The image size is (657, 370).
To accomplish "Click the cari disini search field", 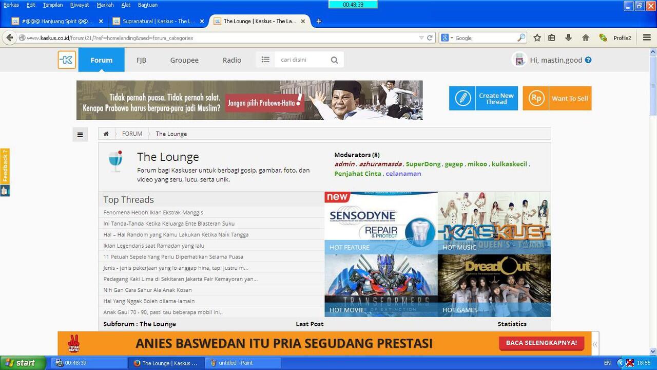I will [302, 60].
